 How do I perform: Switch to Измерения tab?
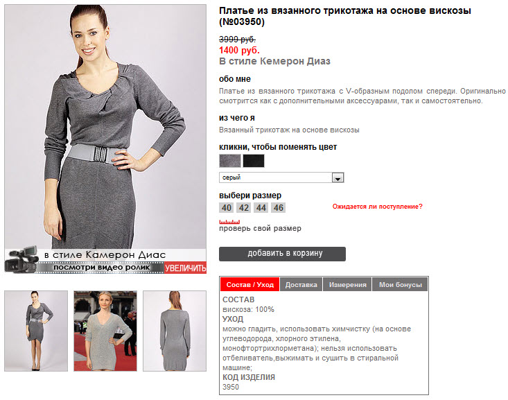click(x=348, y=285)
